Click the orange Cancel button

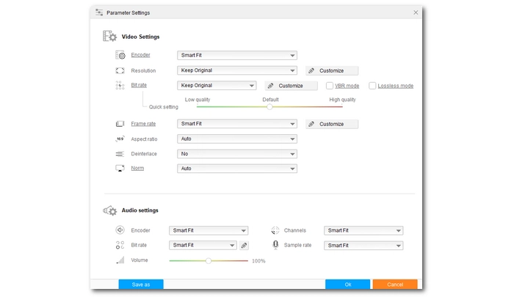(x=395, y=285)
